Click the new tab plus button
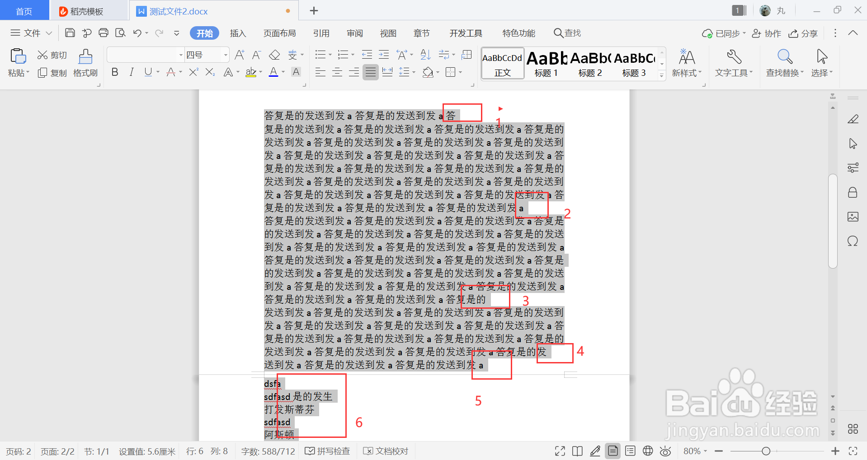Viewport: 867px width, 460px height. tap(314, 11)
